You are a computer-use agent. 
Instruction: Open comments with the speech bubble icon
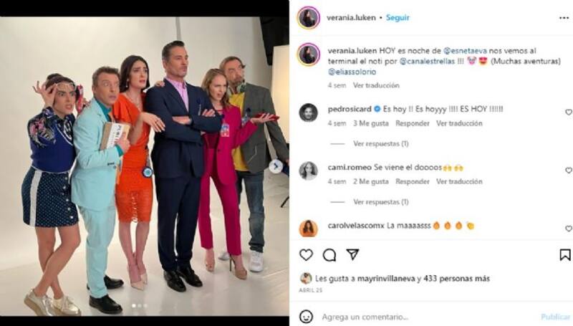(329, 255)
